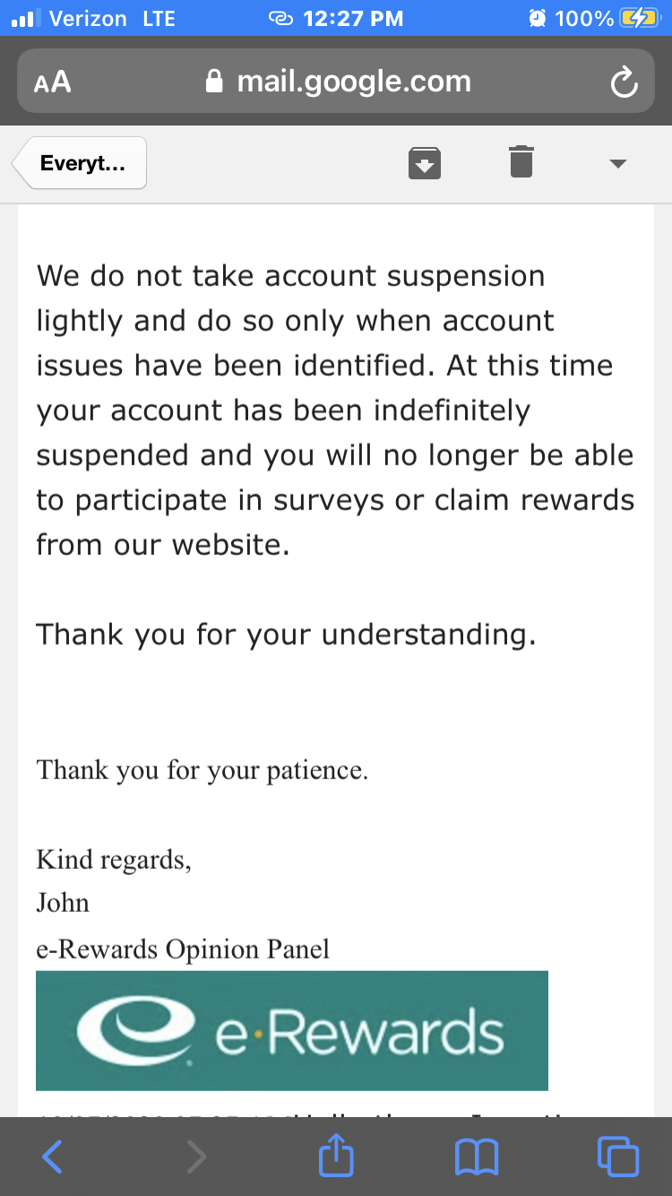Show open tabs with the tabs icon
This screenshot has width=672, height=1196.
(x=618, y=1156)
